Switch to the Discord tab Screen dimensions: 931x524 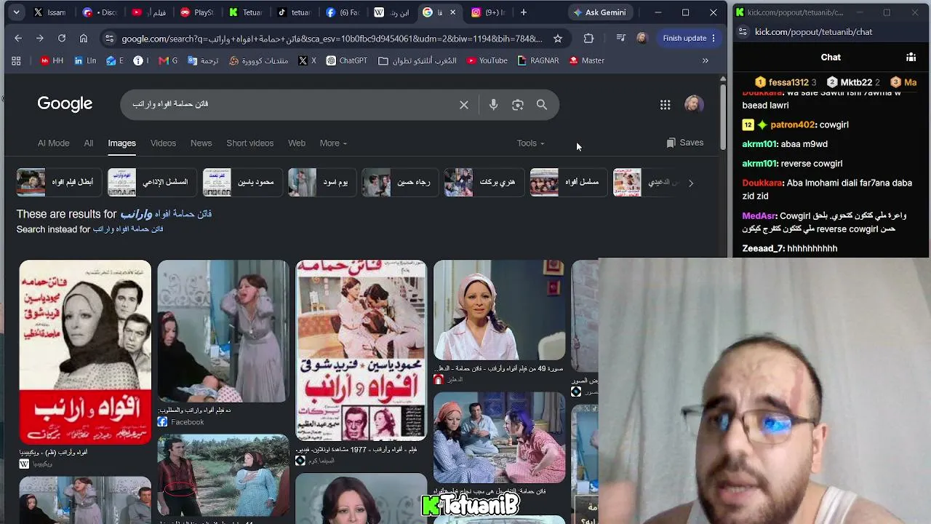(100, 12)
